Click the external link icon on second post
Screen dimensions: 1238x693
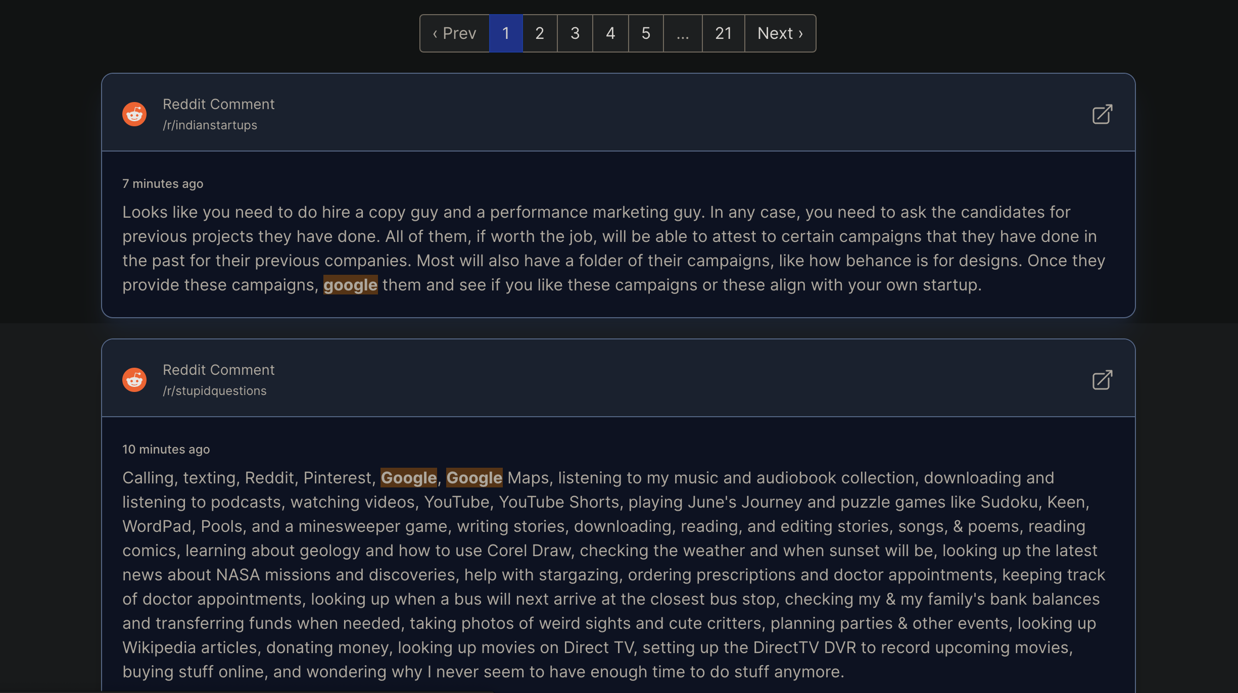(1102, 379)
